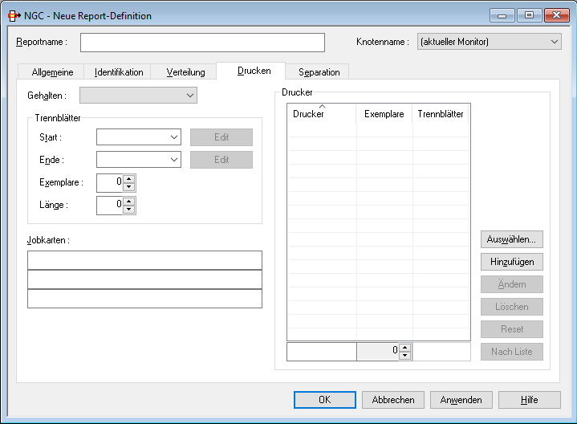Go to the Separation tab

(319, 72)
